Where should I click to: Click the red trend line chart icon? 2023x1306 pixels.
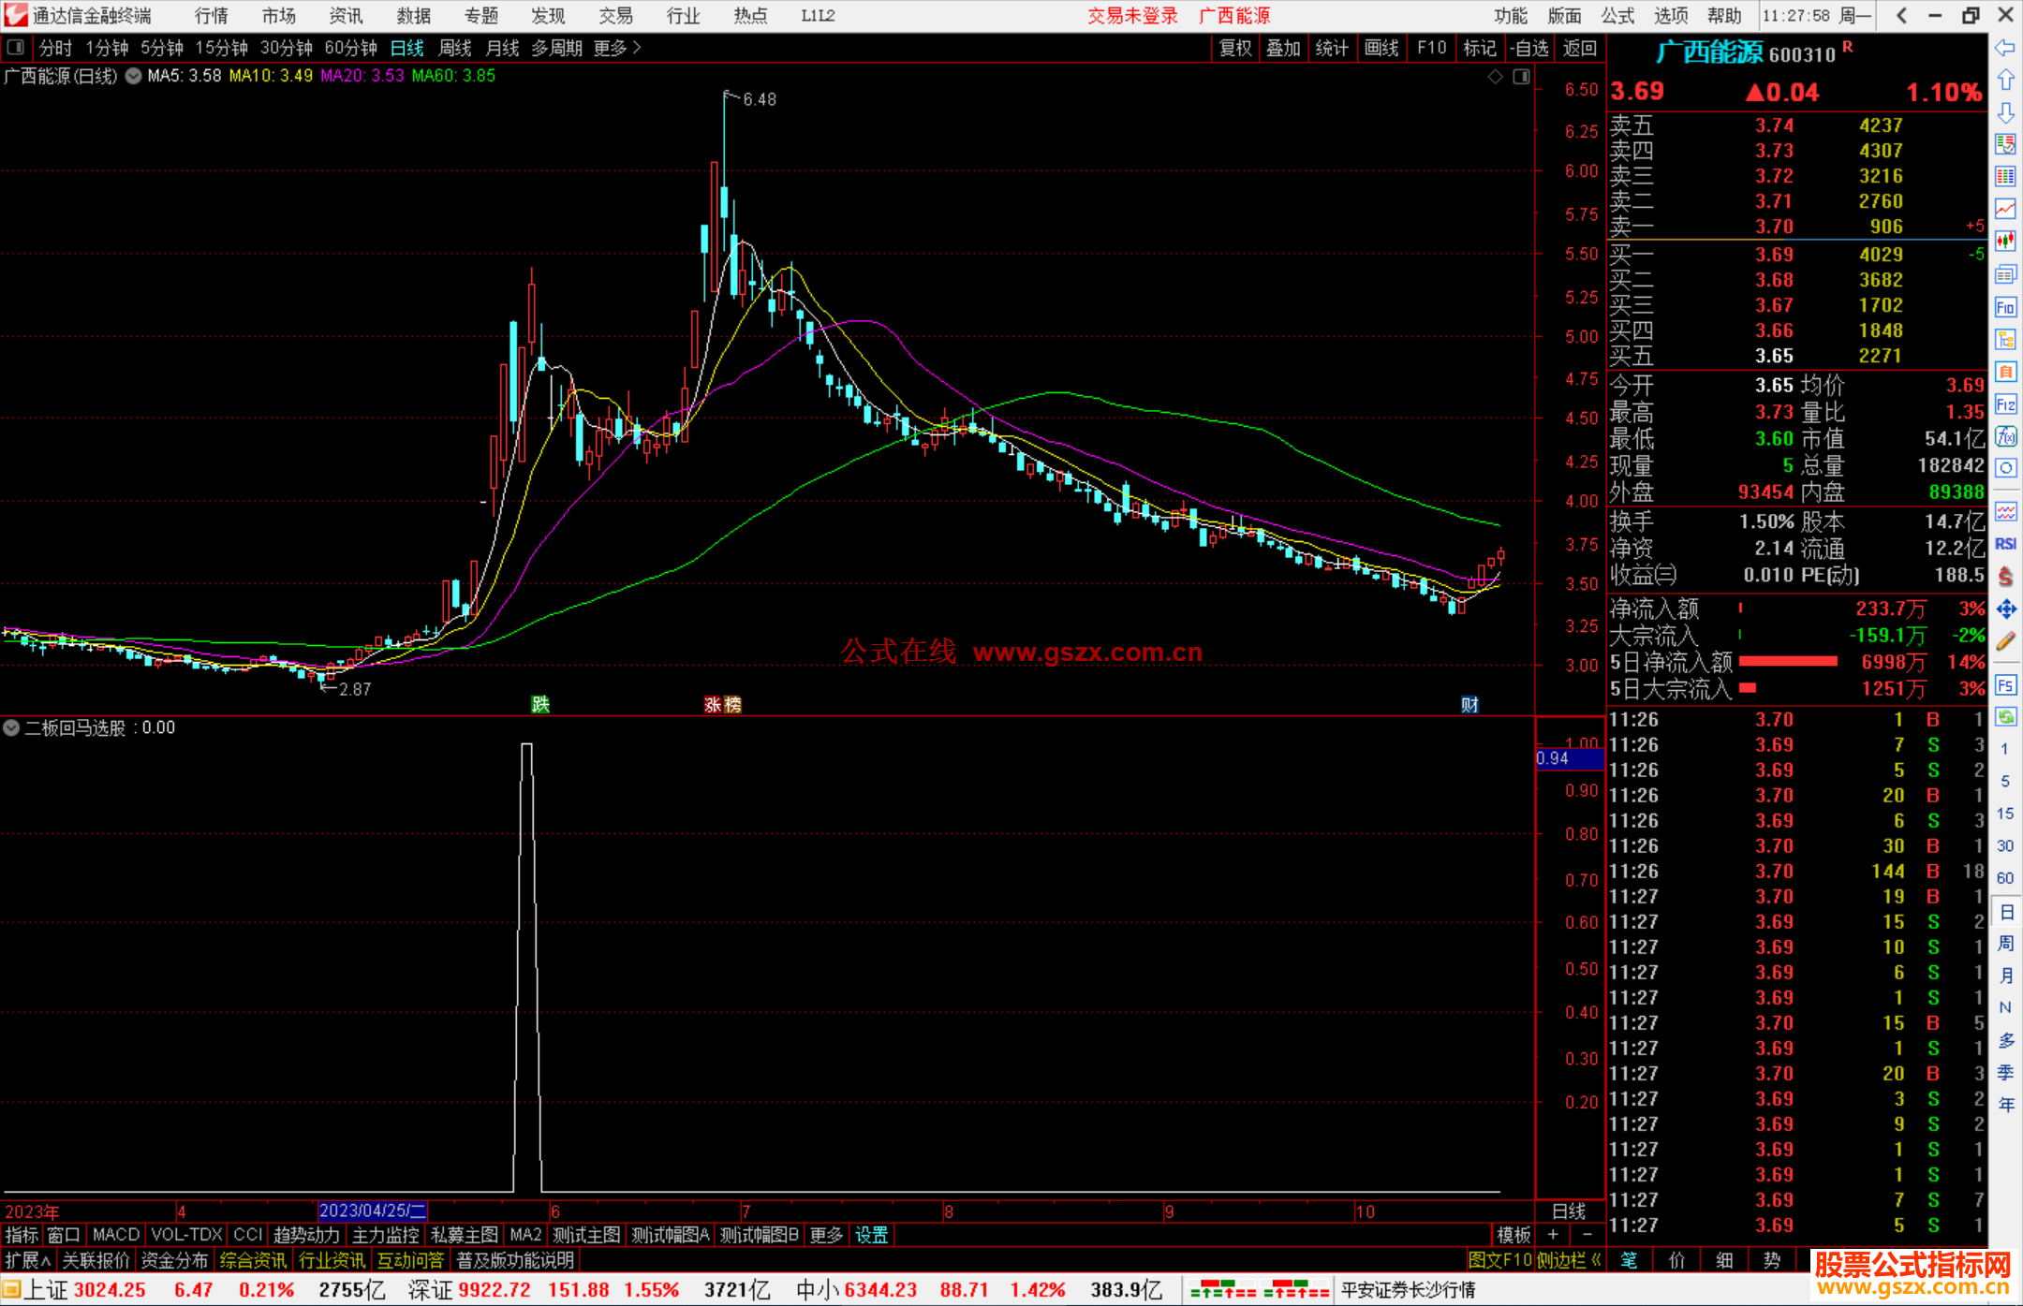pyautogui.click(x=2005, y=209)
